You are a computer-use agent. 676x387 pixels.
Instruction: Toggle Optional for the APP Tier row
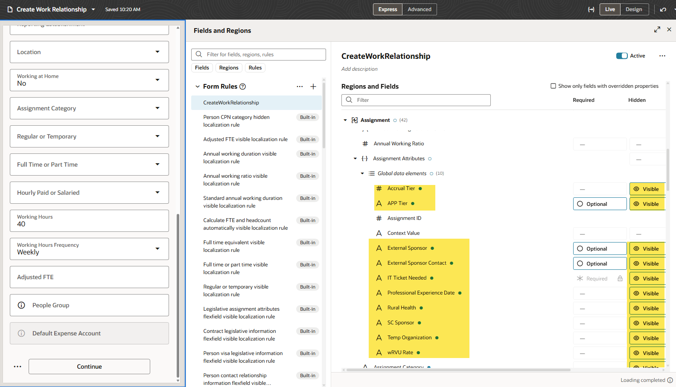tap(600, 204)
